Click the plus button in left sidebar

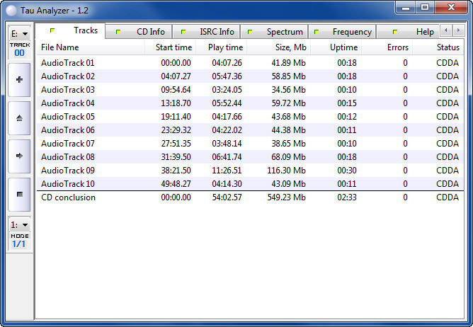coord(18,80)
